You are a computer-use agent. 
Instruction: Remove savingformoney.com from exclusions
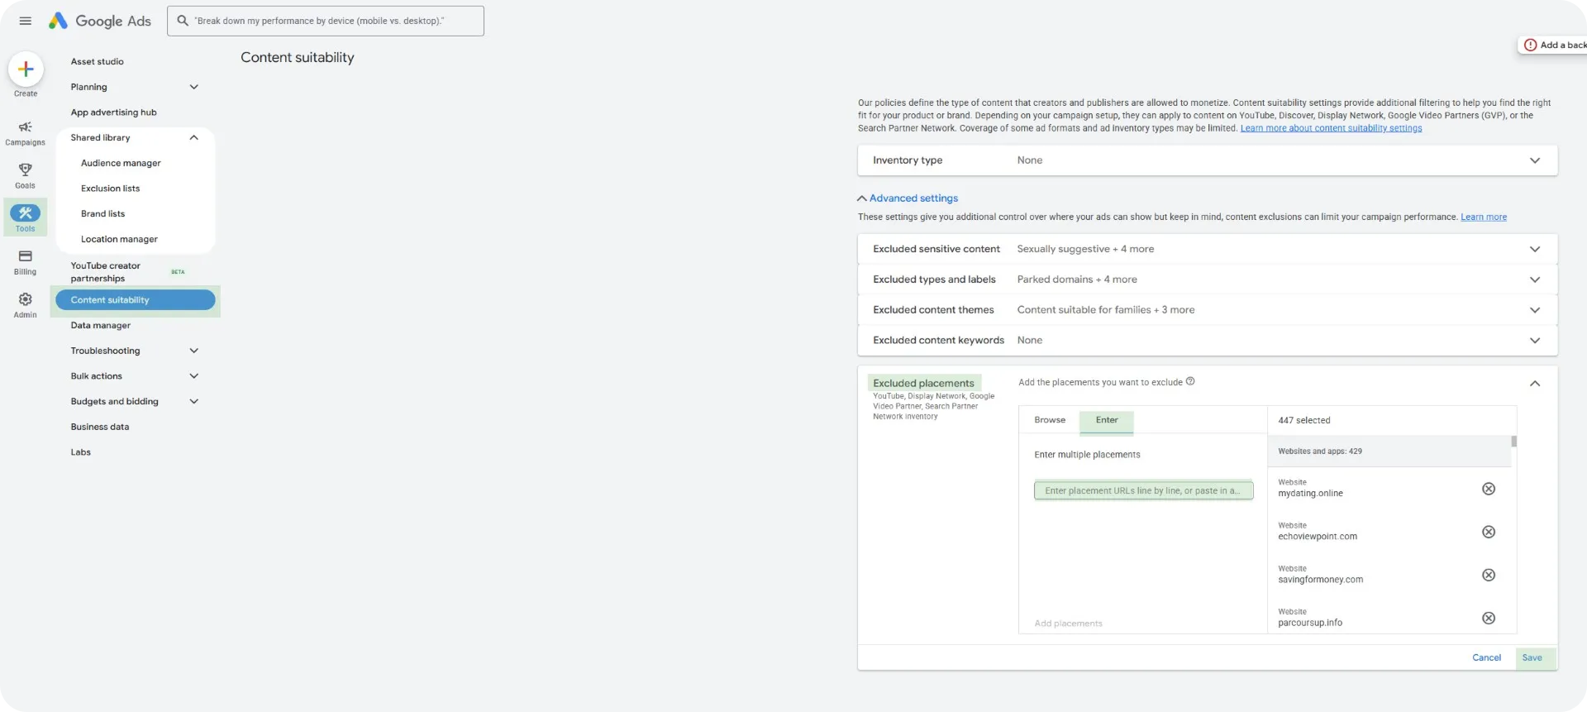[1489, 575]
